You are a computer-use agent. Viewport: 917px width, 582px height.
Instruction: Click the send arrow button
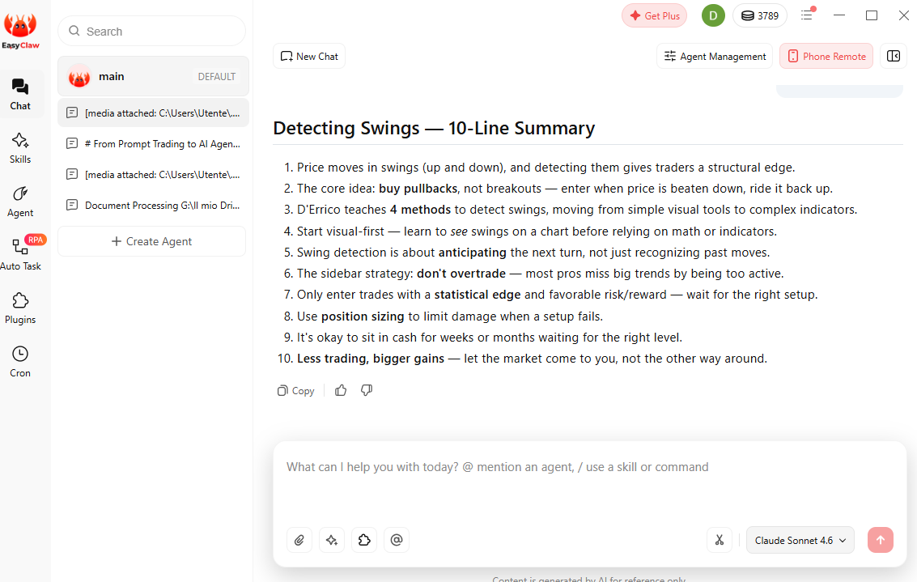click(x=881, y=540)
